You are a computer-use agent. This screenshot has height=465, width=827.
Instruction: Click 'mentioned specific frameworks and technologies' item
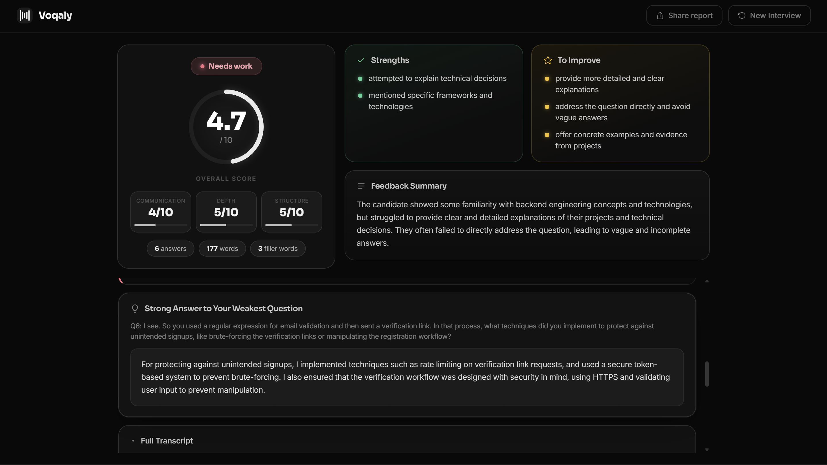point(430,101)
